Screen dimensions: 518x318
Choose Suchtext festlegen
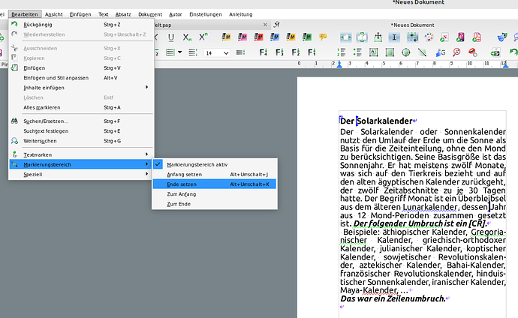[x=82, y=131]
